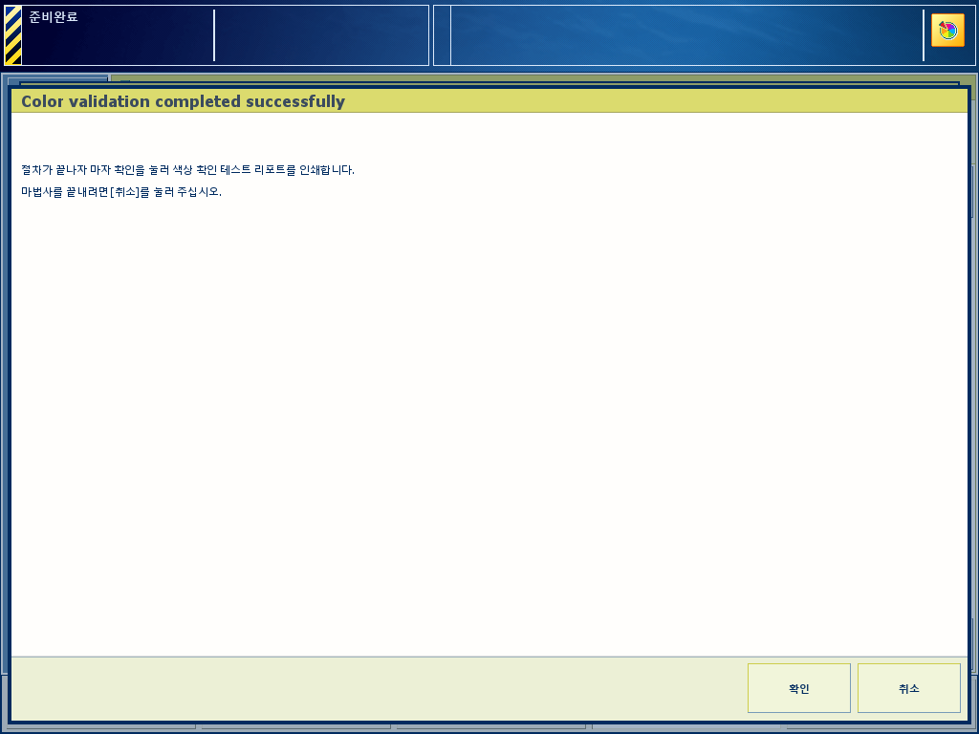Image resolution: width=979 pixels, height=734 pixels.
Task: Click the white divider left of the color wheel icon
Action: pos(924,35)
